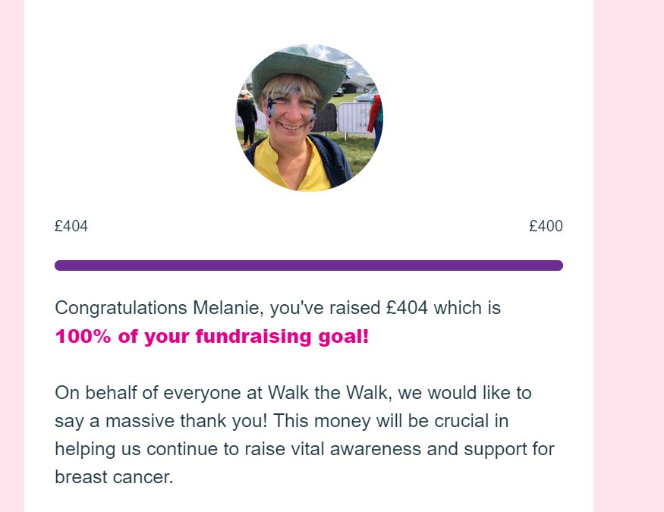Viewport: 664px width, 512px height.
Task: Click the £400 goal amount label
Action: [x=546, y=226]
